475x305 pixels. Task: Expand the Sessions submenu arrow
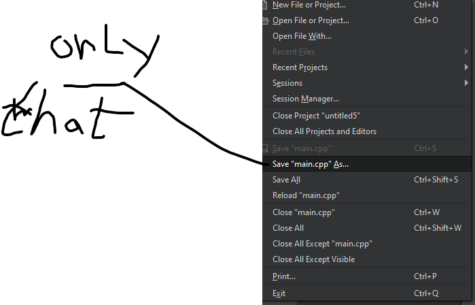pos(466,83)
